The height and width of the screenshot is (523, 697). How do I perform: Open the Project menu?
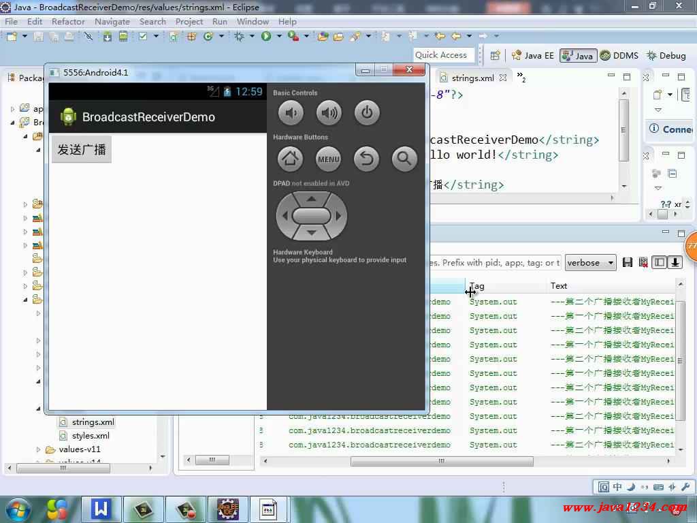189,21
